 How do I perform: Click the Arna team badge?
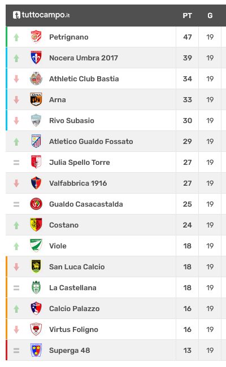pos(36,99)
